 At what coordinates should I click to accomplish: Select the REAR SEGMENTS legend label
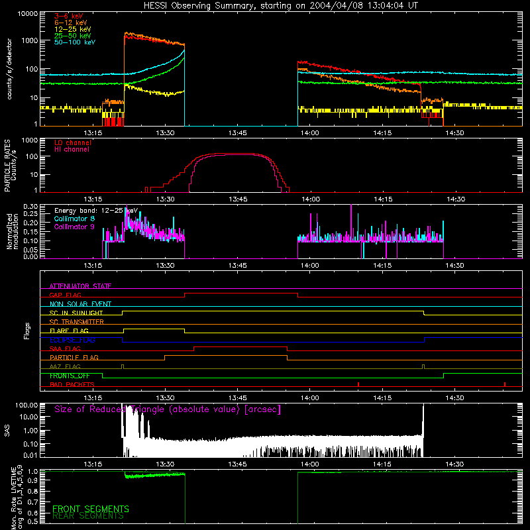[88, 515]
